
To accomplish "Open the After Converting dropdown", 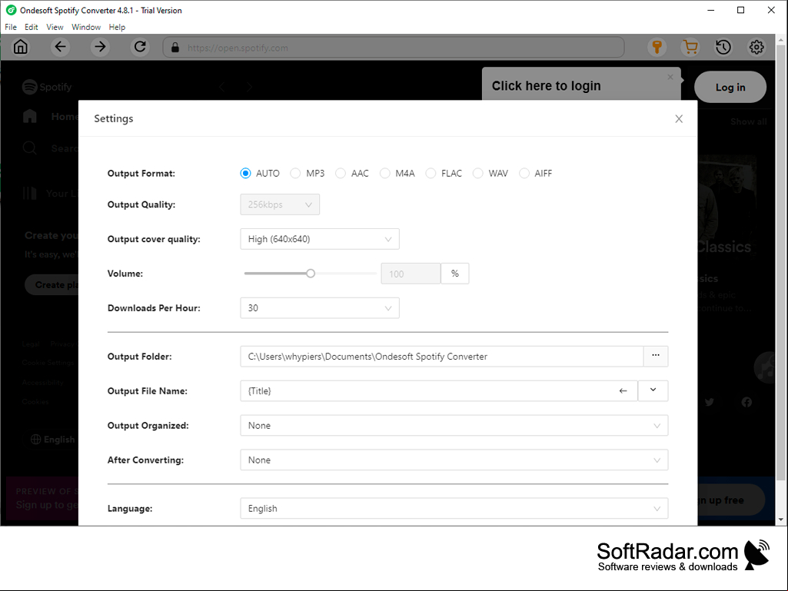I will click(x=454, y=460).
